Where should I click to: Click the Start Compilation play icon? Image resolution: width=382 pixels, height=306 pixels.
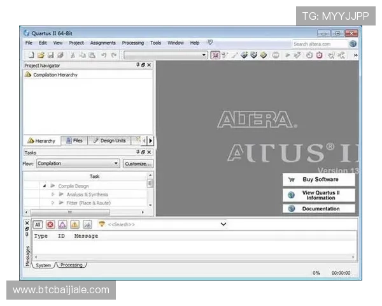pos(288,55)
